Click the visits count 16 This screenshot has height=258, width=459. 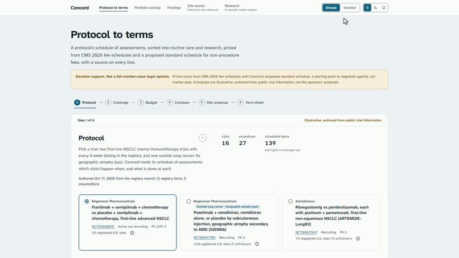(x=226, y=143)
